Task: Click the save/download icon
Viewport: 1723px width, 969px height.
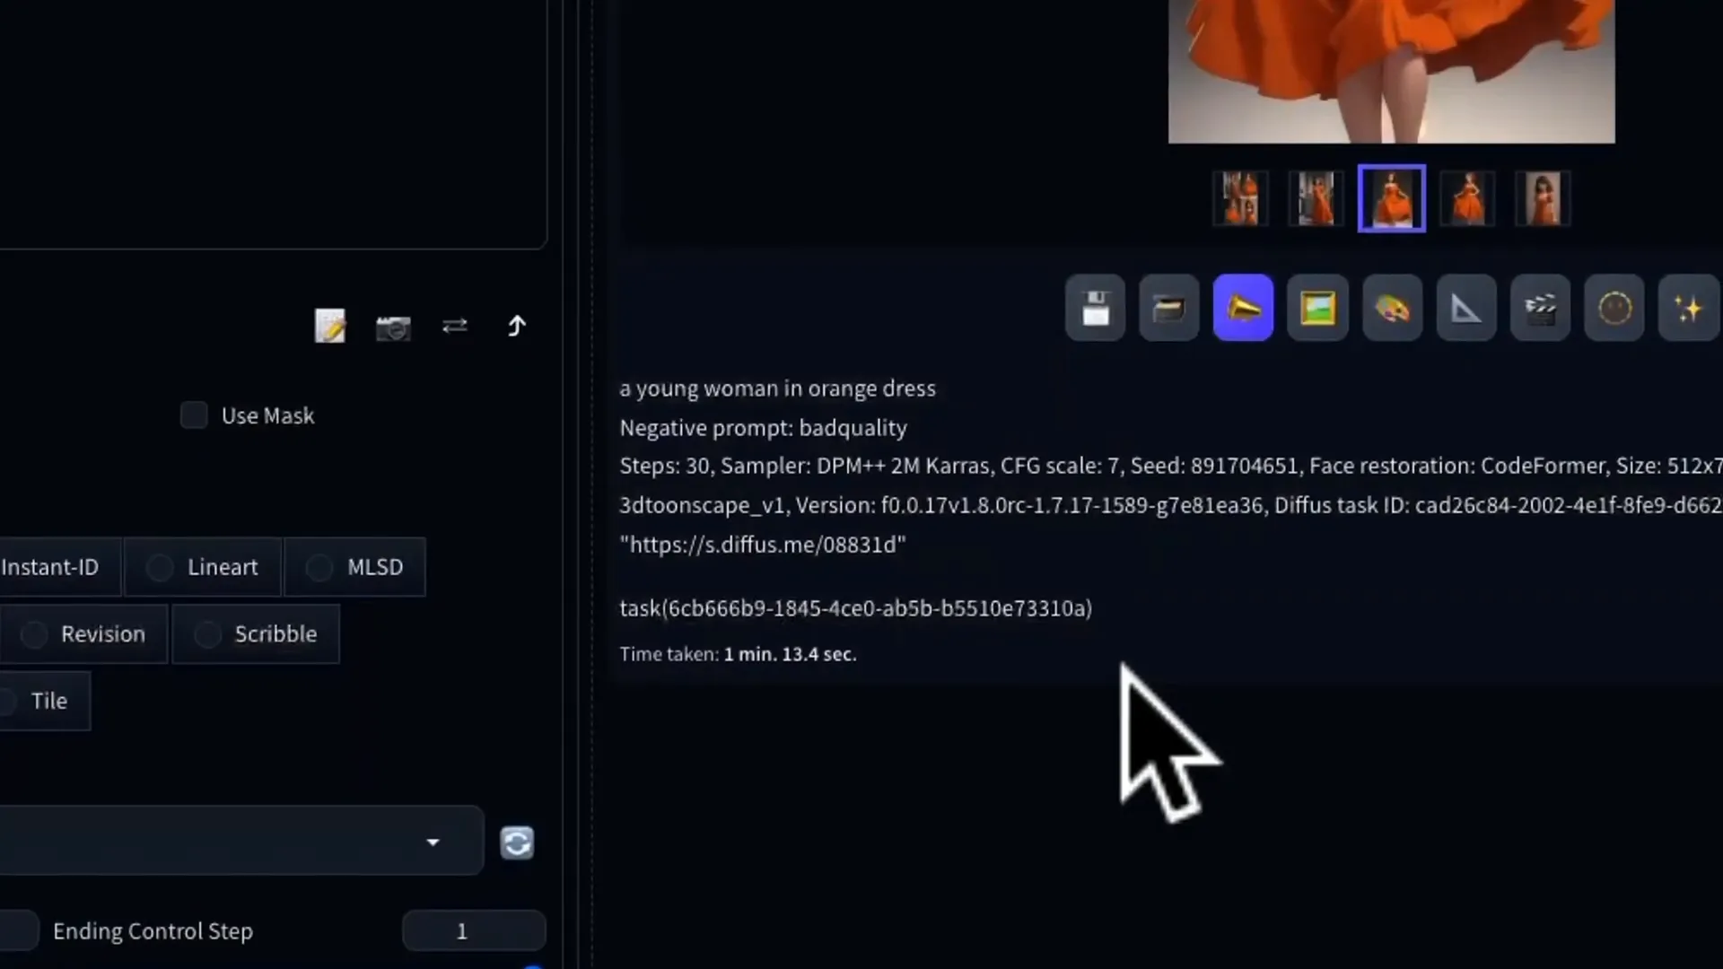Action: (x=1095, y=308)
